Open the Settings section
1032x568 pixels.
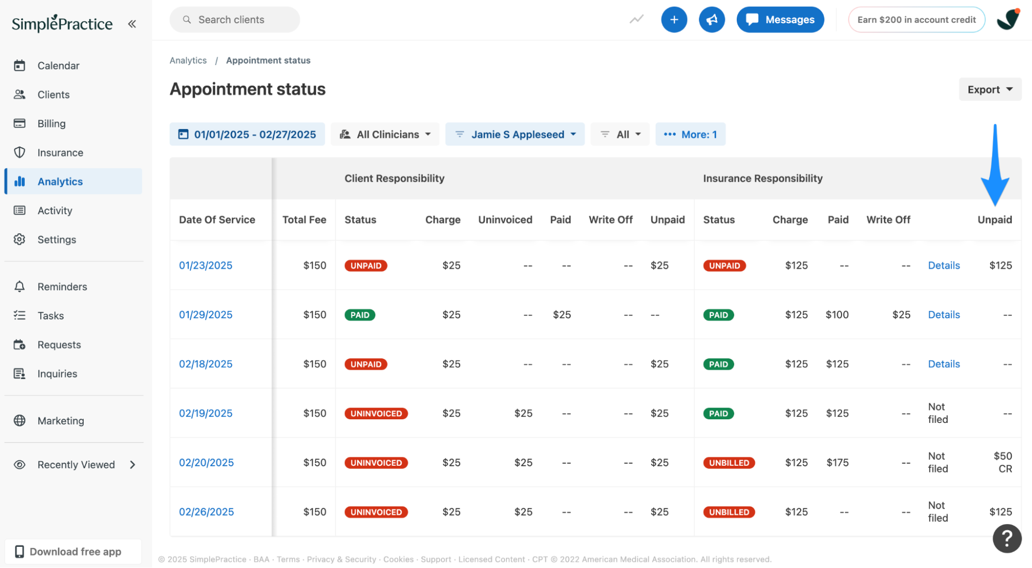tap(73, 239)
